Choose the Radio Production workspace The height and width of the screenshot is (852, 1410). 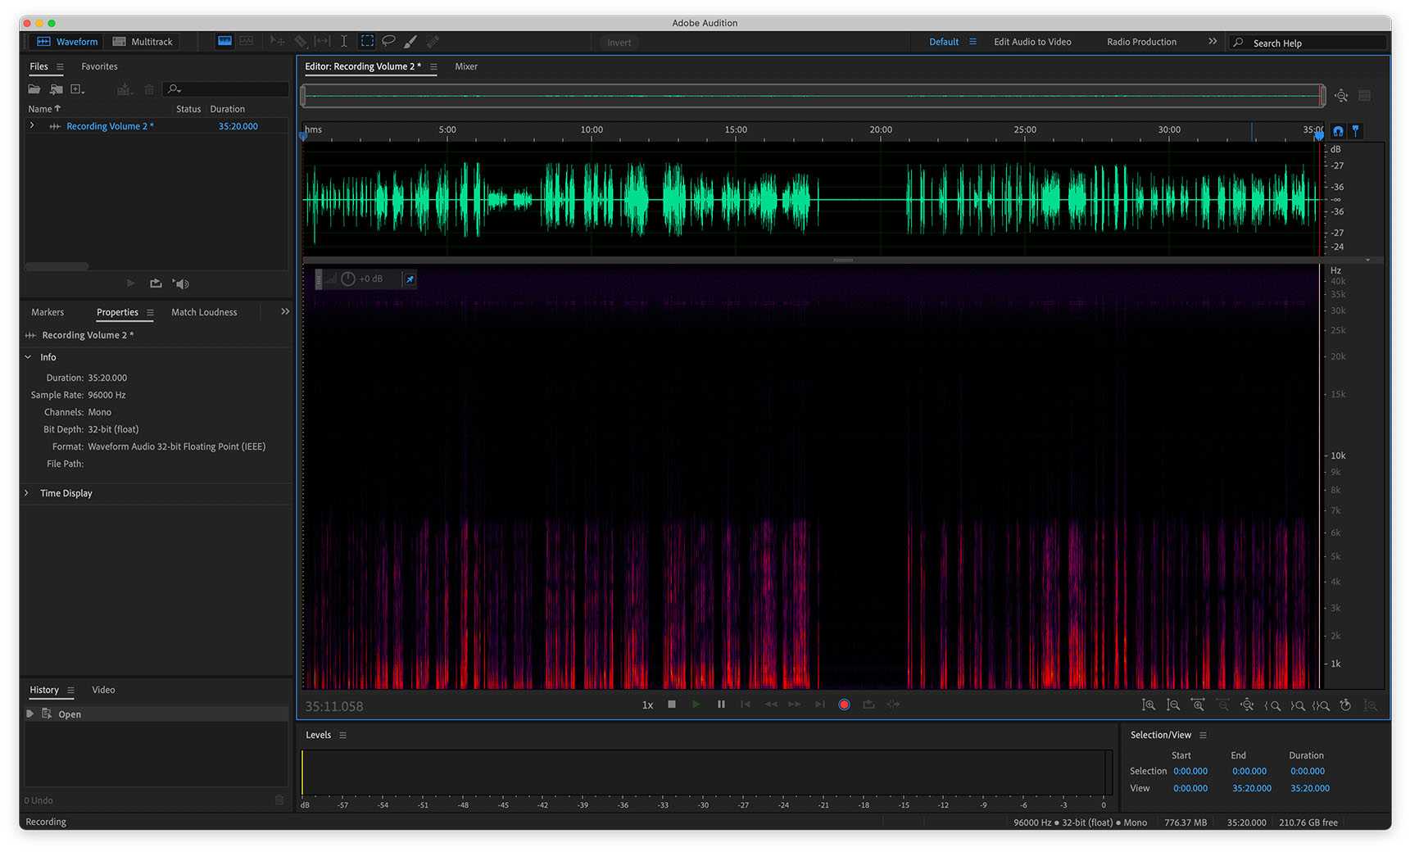pyautogui.click(x=1141, y=42)
